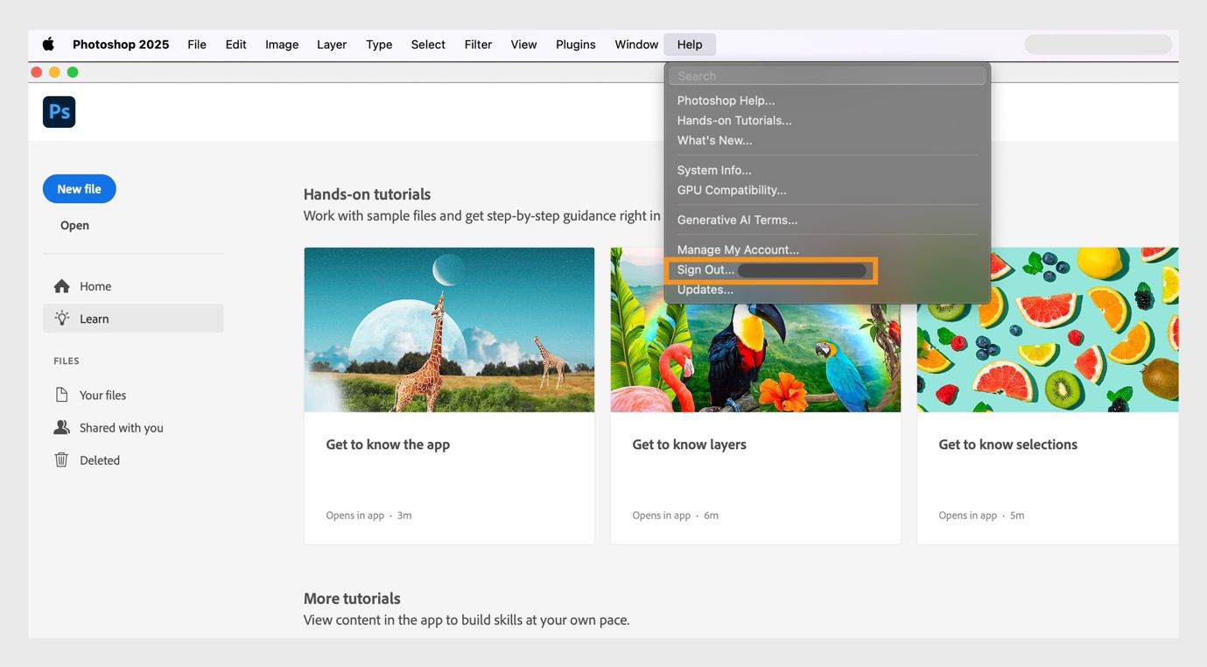Click the Shared with you people icon
Screen dimensions: 1207x667
61,427
